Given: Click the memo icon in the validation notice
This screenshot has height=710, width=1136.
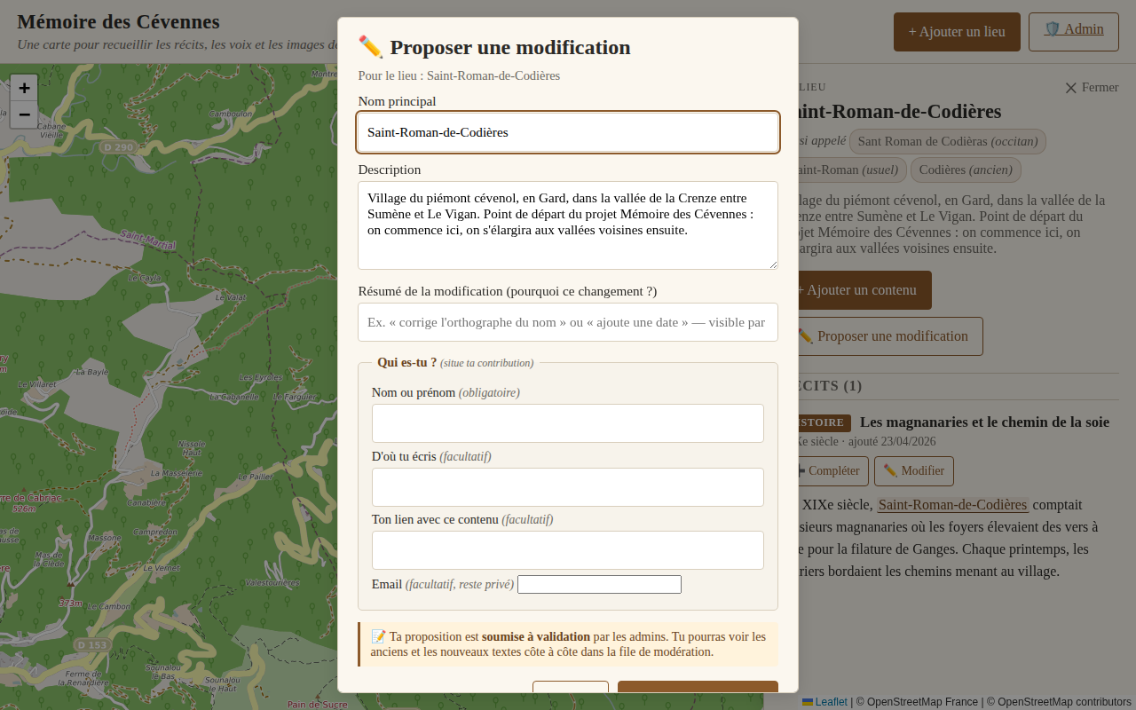Looking at the screenshot, I should click(x=376, y=636).
